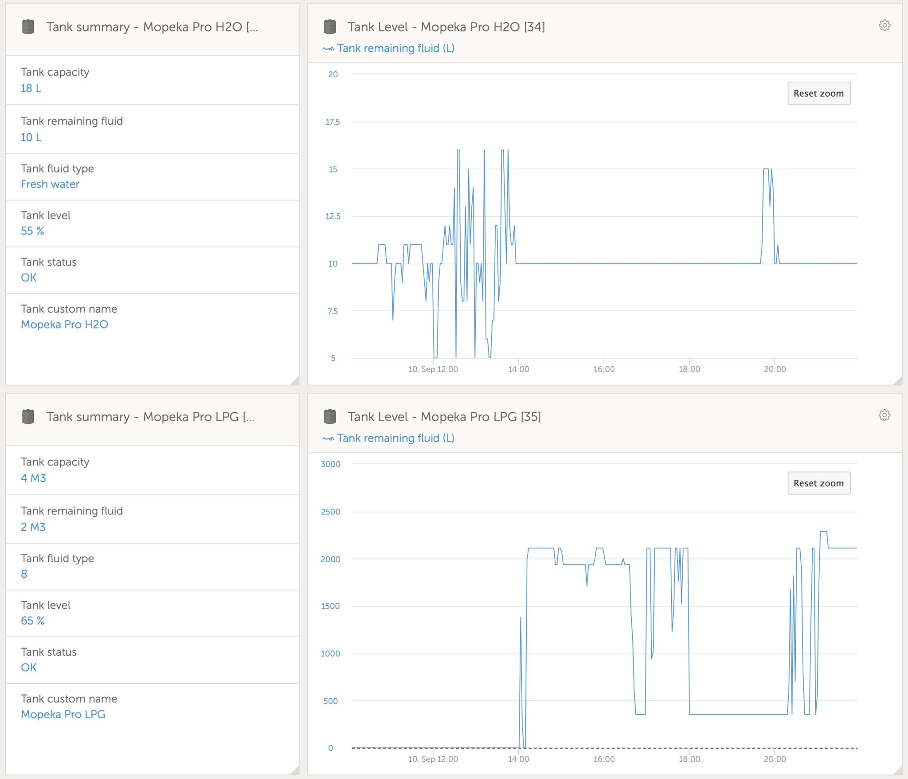Click the tank icon on Mopeka Pro LPG summary
Viewport: 908px width, 779px height.
(x=28, y=417)
